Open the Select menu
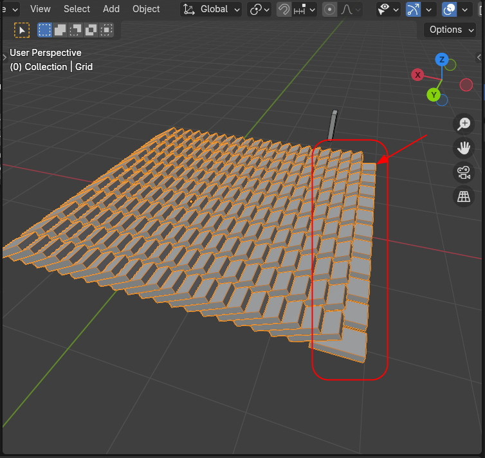The height and width of the screenshot is (458, 485). point(77,9)
